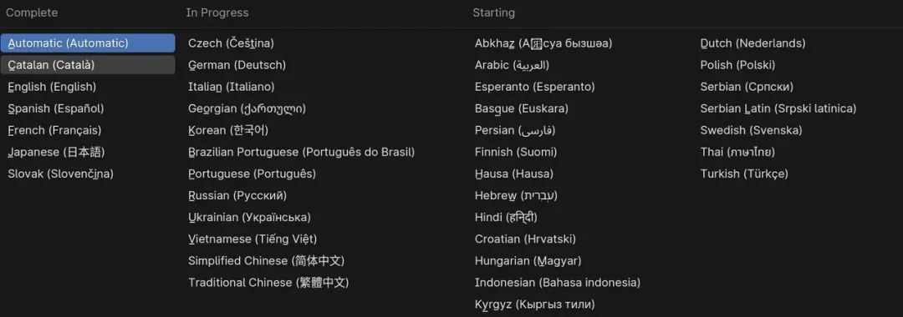Pick Ukrainian (Українська) language
903x317 pixels.
coord(249,218)
